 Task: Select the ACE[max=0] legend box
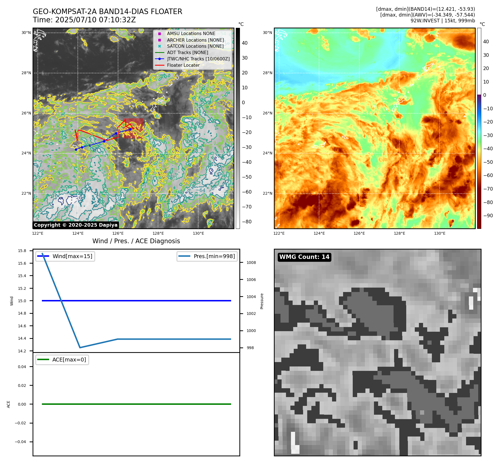pyautogui.click(x=62, y=360)
